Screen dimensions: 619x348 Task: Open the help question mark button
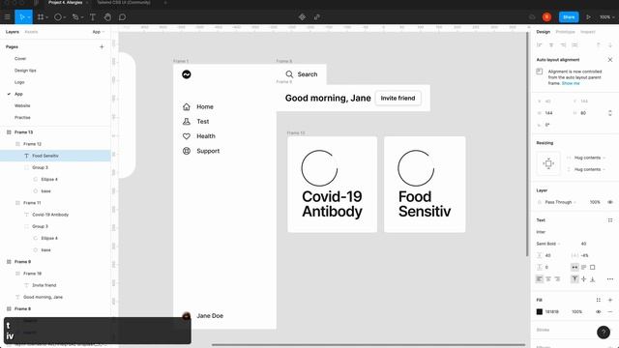click(x=604, y=333)
